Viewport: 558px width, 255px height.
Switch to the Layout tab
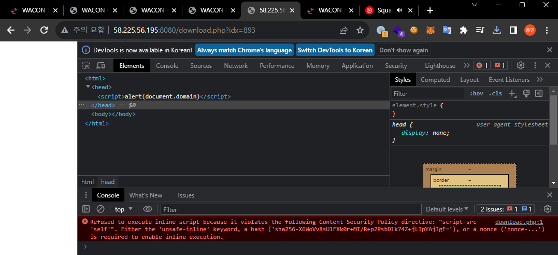(469, 80)
